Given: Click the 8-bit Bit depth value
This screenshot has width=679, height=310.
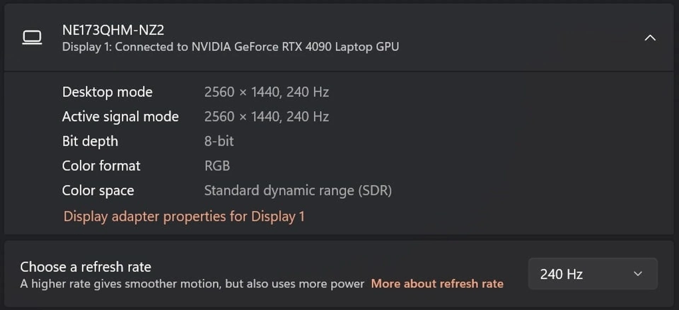Looking at the screenshot, I should (219, 141).
